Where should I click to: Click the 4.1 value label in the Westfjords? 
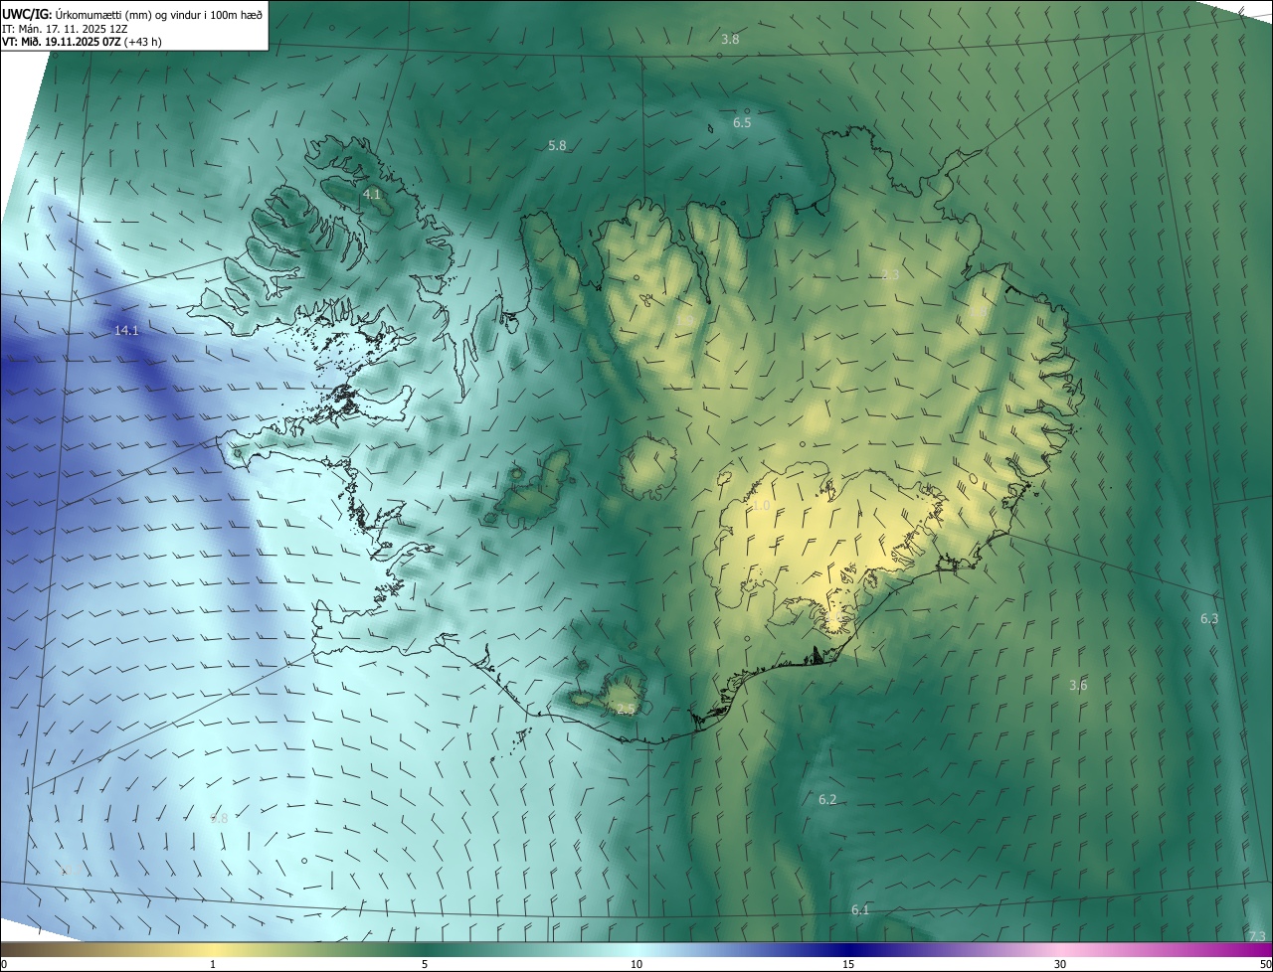pos(372,194)
